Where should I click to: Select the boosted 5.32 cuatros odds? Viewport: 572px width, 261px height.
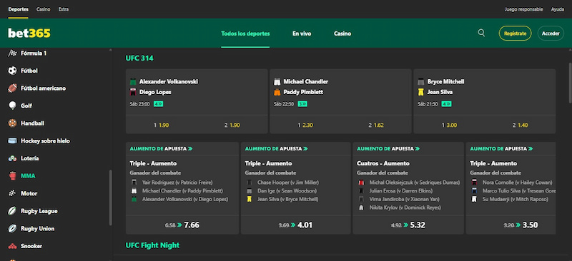408,225
